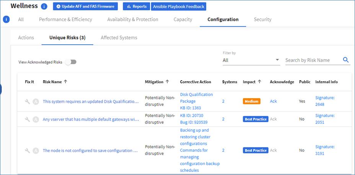Click wrench Fix It icon in vserver gateways row
The height and width of the screenshot is (175, 355).
(28, 119)
